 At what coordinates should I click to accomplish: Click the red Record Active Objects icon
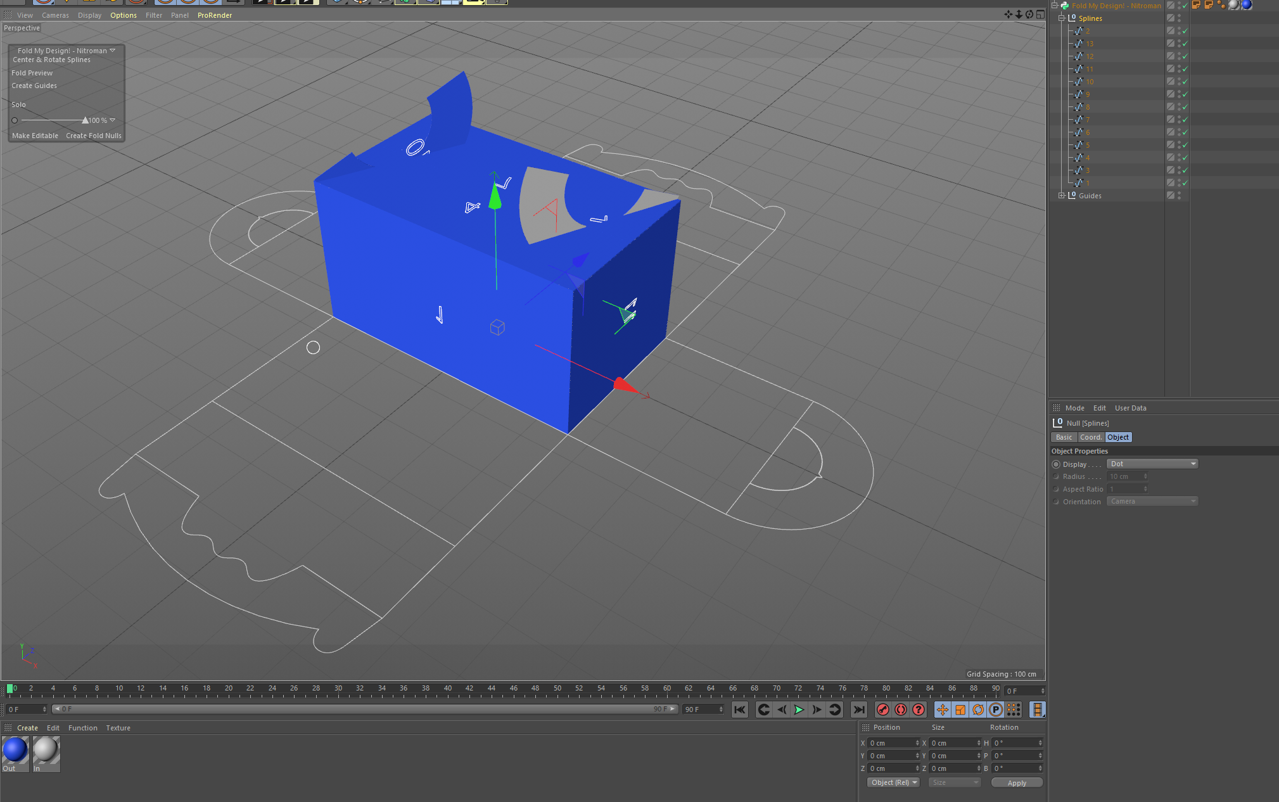(883, 710)
